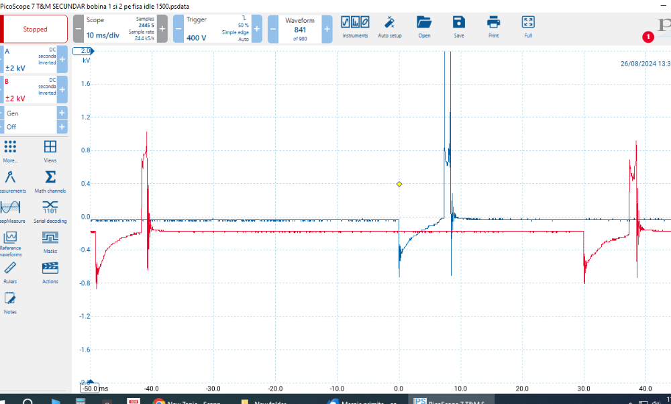Click the yellow trigger diamond marker
The image size is (671, 404).
click(x=399, y=184)
